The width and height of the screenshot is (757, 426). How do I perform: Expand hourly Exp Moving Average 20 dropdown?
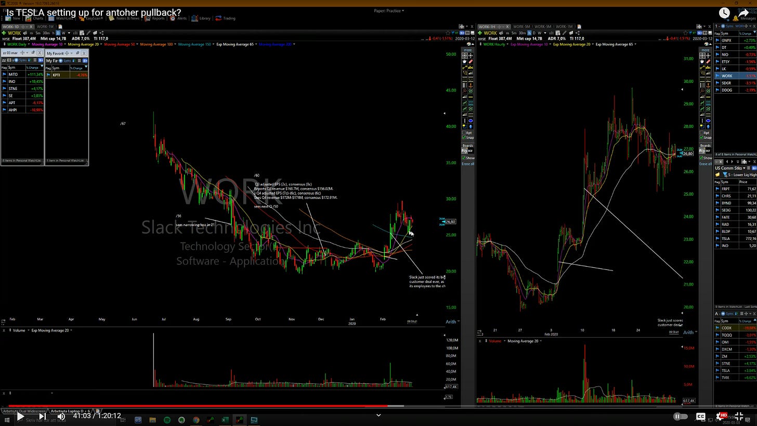[x=592, y=44]
